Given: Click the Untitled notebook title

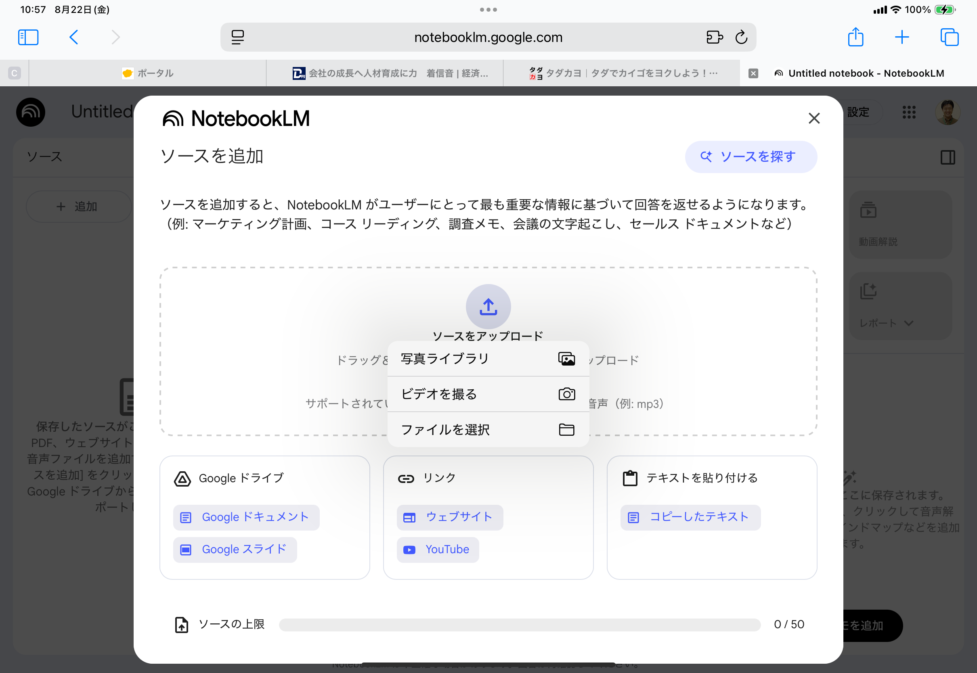Looking at the screenshot, I should pyautogui.click(x=103, y=112).
